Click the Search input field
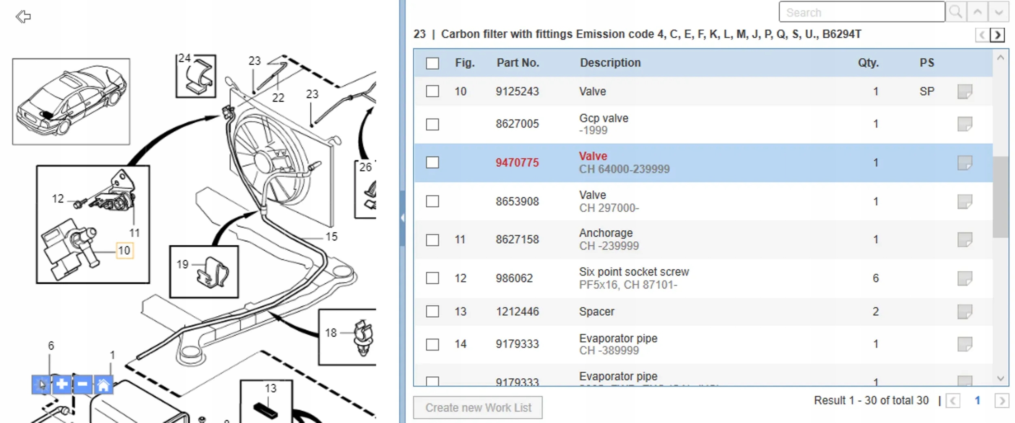This screenshot has height=423, width=1015. 862,12
